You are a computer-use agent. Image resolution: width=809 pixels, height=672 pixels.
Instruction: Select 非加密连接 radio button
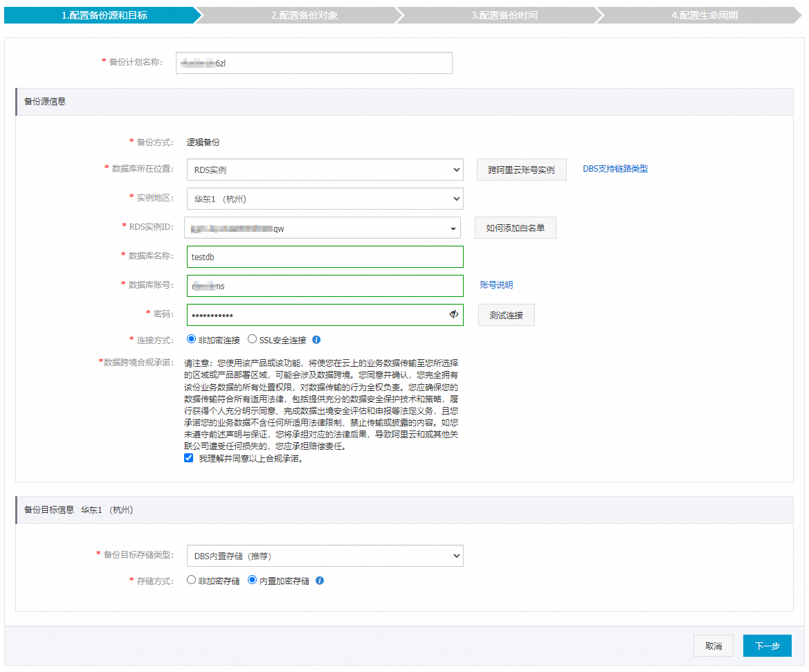(192, 339)
